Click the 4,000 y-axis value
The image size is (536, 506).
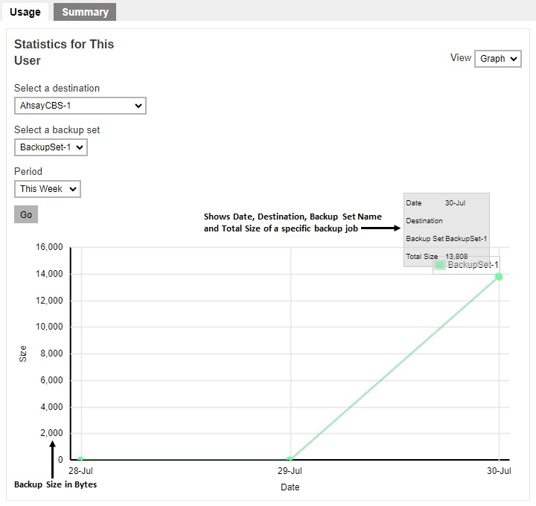pos(51,407)
